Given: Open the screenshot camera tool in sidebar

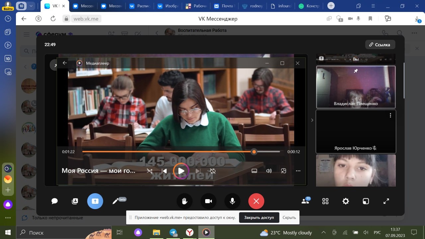Looking at the screenshot, I should point(8,72).
